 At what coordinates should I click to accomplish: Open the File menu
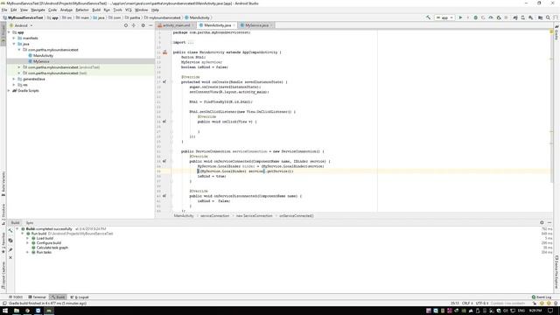[4, 10]
